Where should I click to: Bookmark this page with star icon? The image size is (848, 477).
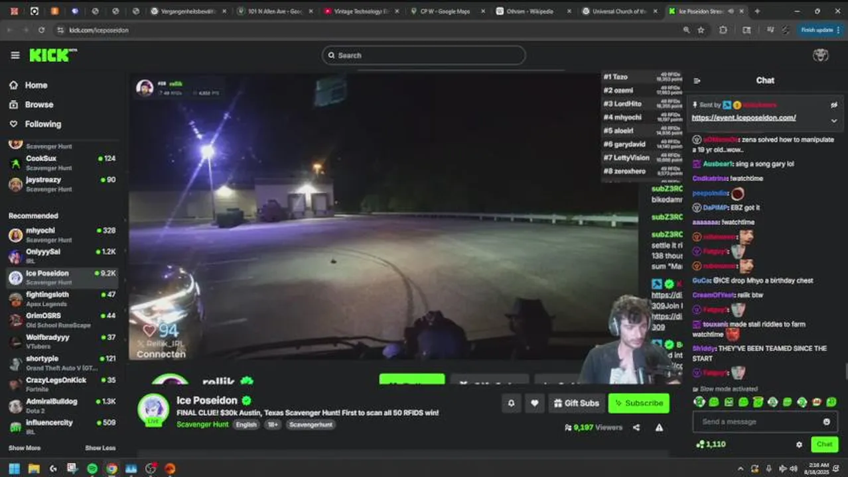pyautogui.click(x=701, y=30)
